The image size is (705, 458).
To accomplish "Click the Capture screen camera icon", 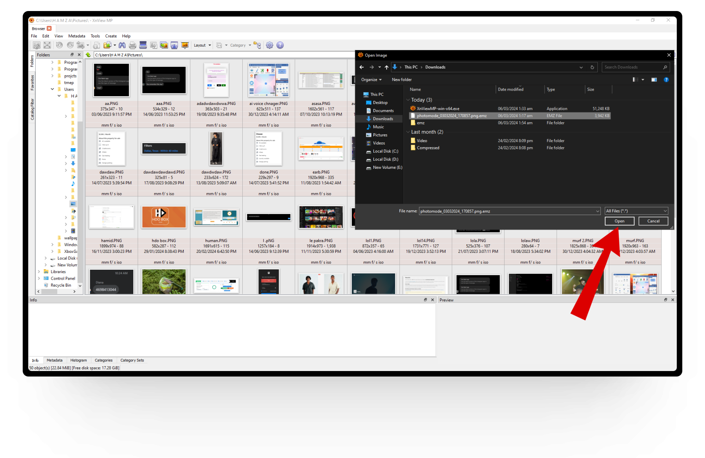I will 174,45.
